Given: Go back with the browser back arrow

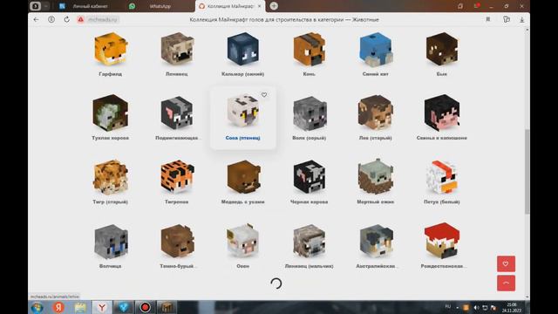Looking at the screenshot, I should (x=36, y=19).
